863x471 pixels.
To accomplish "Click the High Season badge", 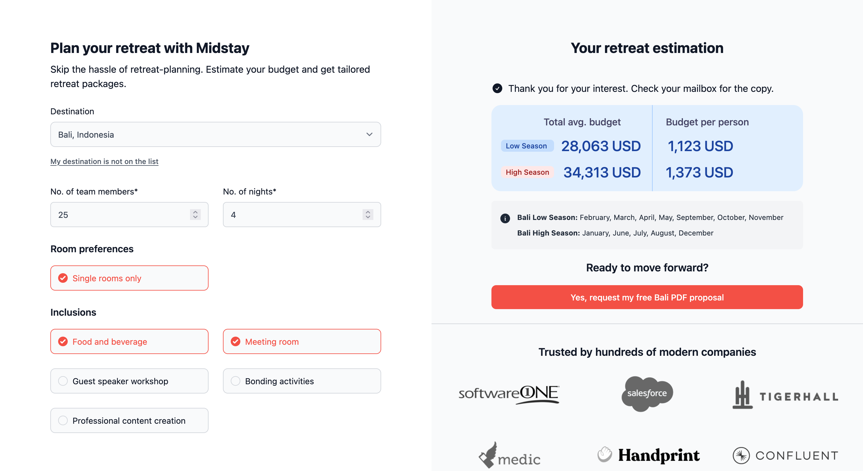I will pyautogui.click(x=527, y=172).
